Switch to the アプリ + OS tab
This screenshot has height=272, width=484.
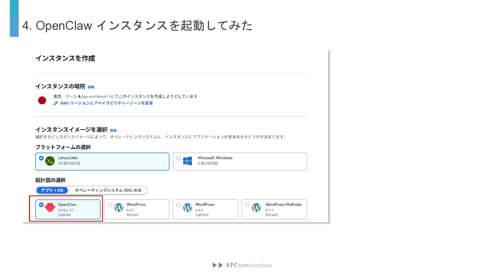pyautogui.click(x=52, y=190)
